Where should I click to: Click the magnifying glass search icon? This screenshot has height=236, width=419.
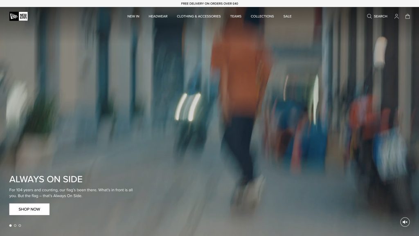(x=369, y=16)
